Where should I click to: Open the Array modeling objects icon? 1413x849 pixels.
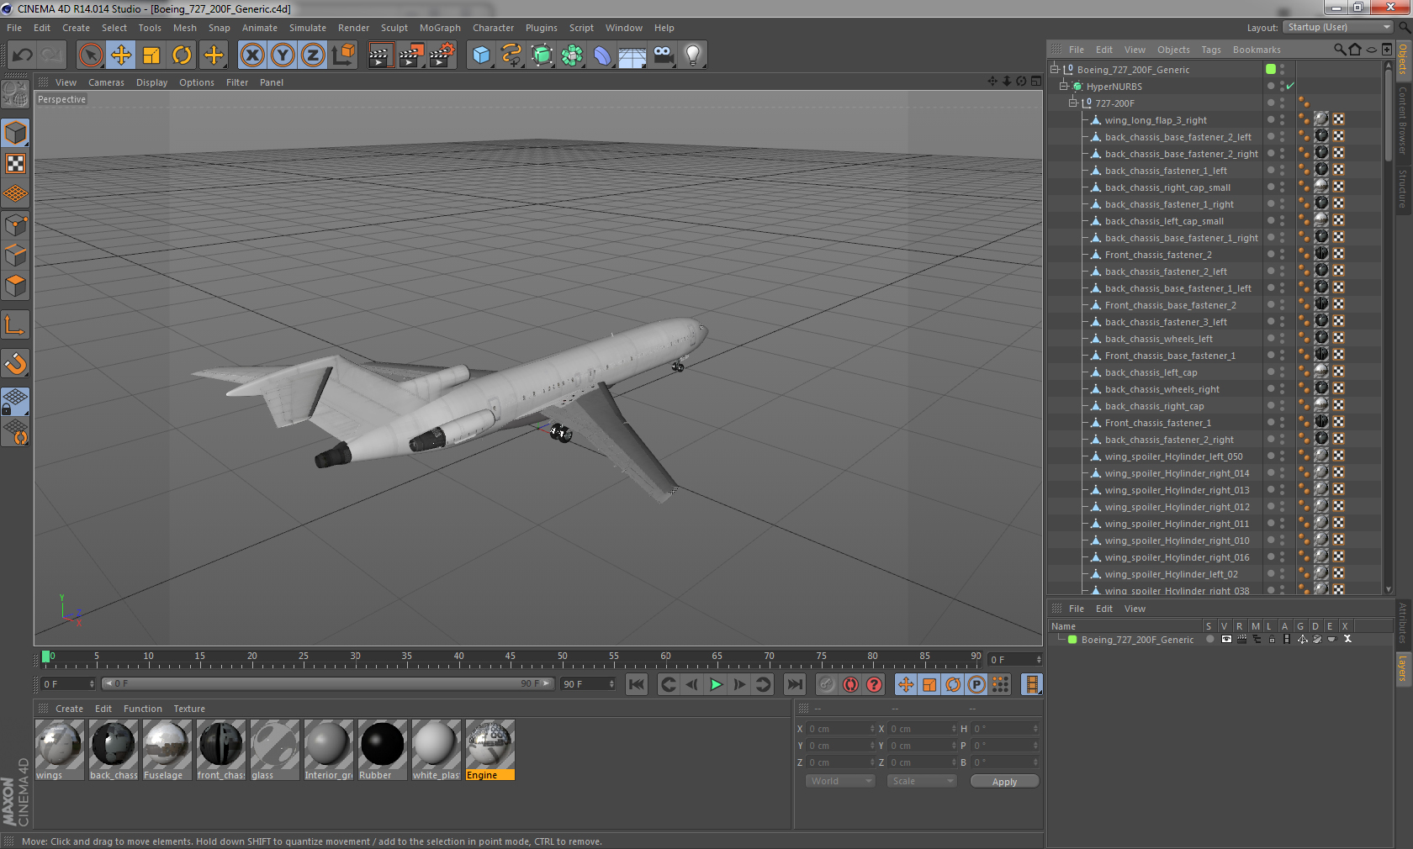572,55
